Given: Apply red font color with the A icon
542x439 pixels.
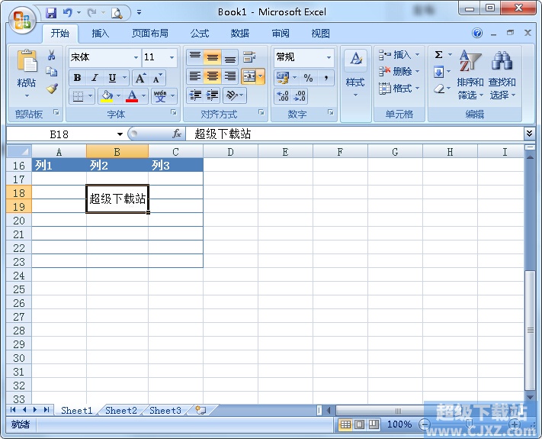Looking at the screenshot, I should (132, 96).
